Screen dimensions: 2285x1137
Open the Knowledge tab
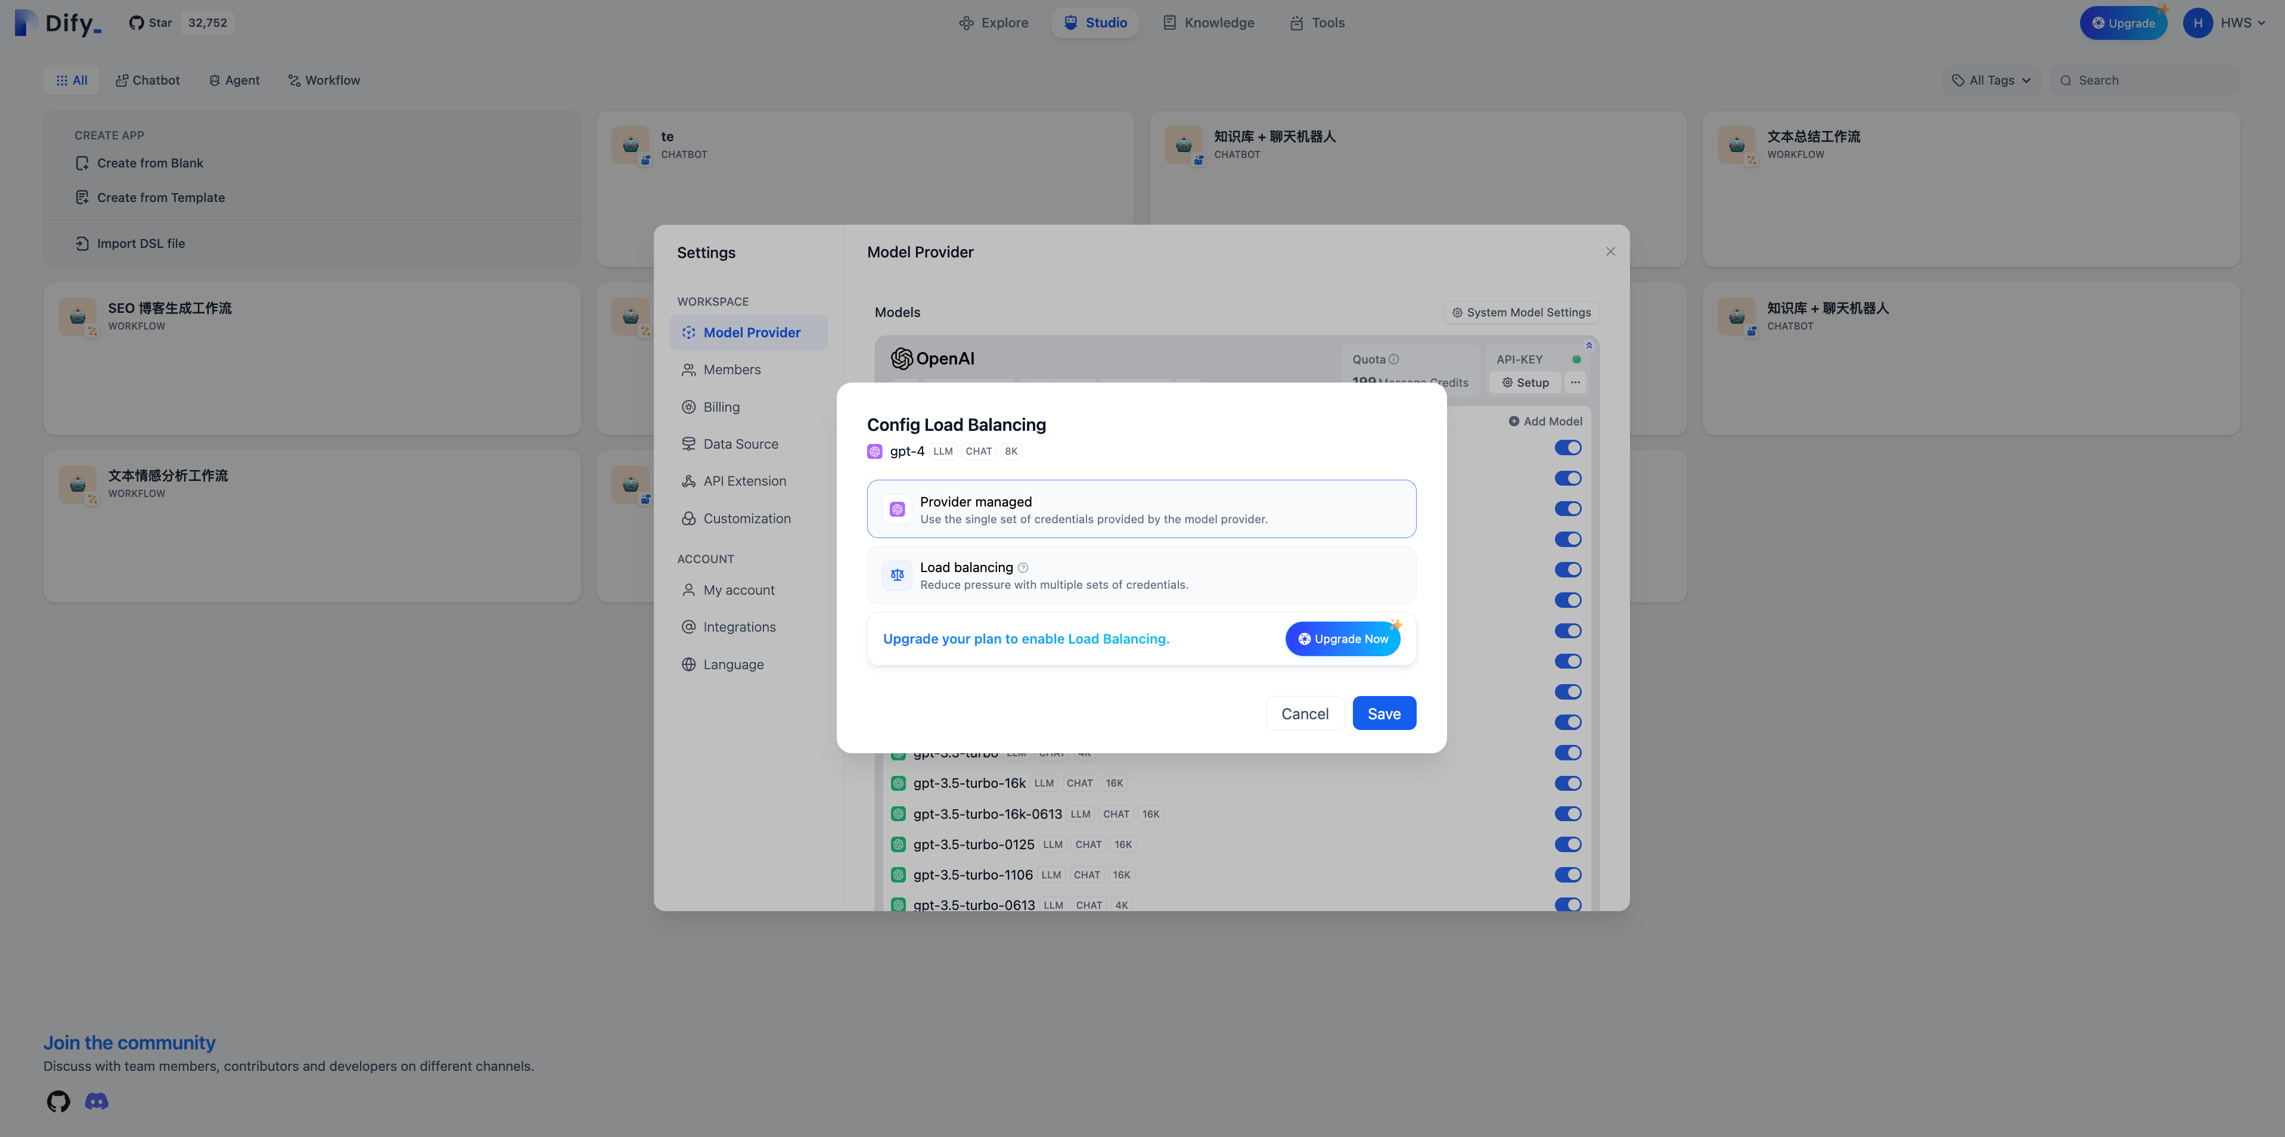coord(1208,23)
